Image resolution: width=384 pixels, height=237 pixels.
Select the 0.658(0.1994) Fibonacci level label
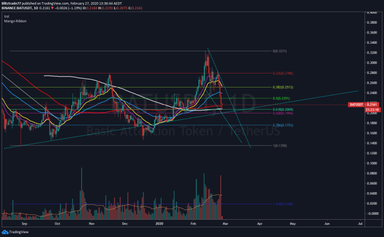coord(283,113)
